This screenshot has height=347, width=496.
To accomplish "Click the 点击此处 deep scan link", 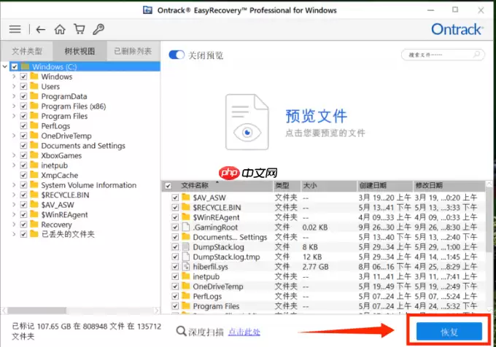I will tap(244, 332).
